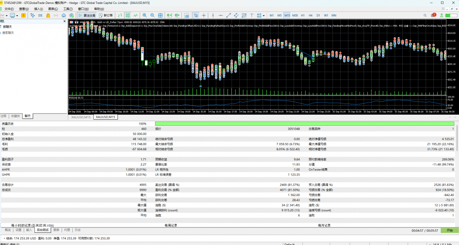459x245 pixels.
Task: Switch chart to line chart style
Action: pyautogui.click(x=136, y=15)
